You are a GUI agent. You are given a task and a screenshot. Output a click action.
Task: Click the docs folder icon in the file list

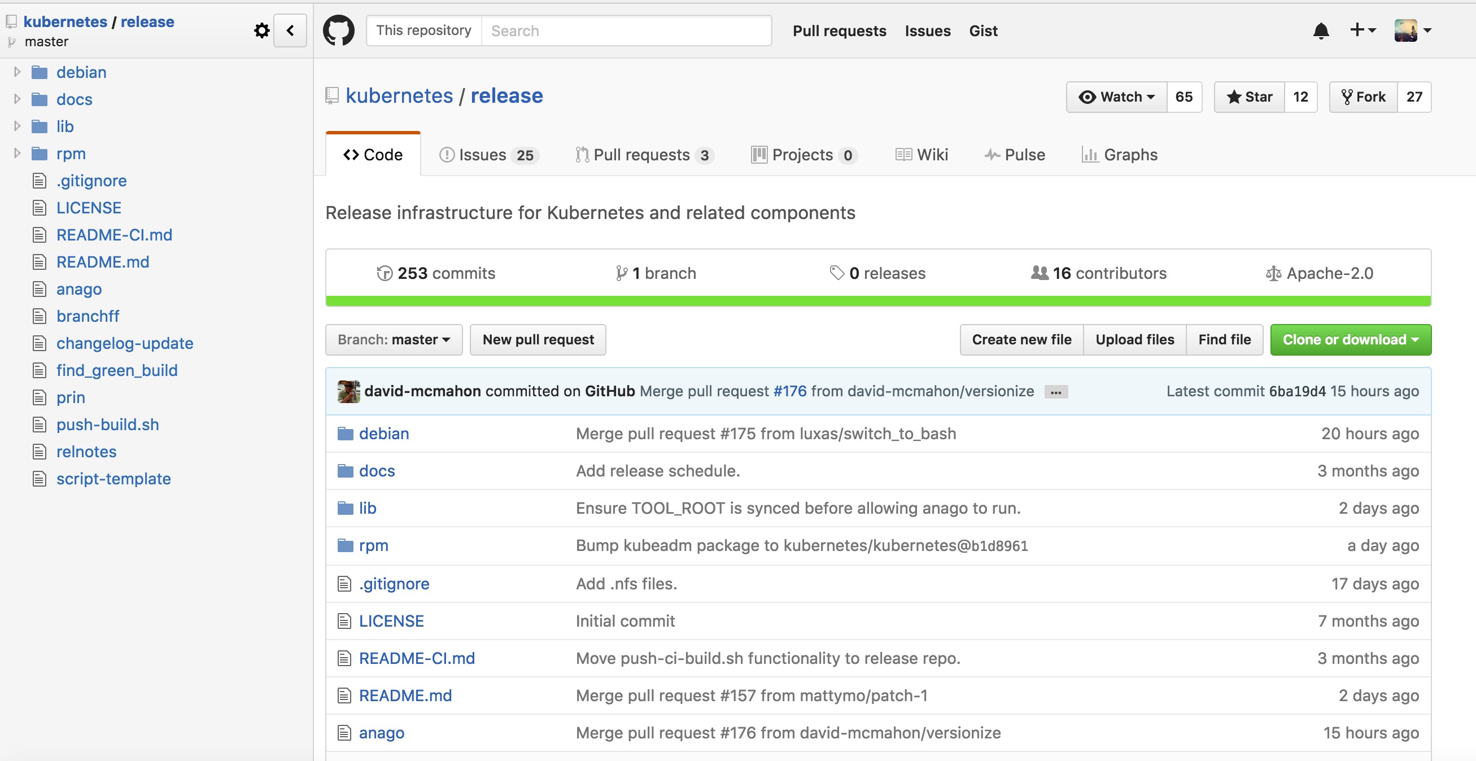coord(345,471)
